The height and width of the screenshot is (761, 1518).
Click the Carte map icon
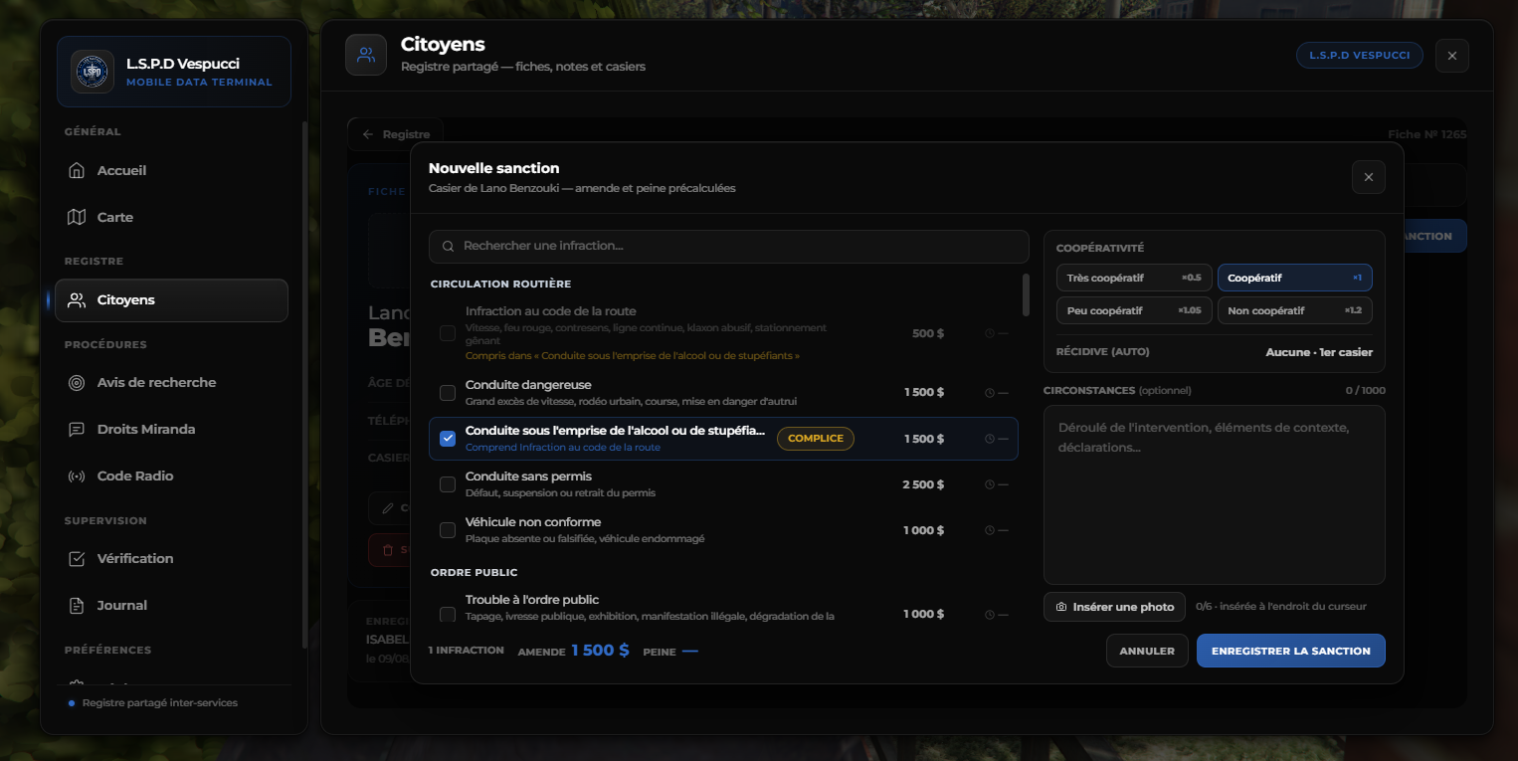coord(77,217)
